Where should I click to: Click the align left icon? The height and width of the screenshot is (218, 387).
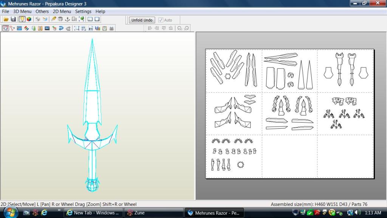click(x=150, y=28)
